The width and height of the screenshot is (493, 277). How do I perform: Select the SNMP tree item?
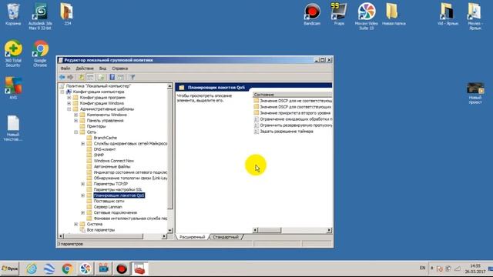coord(99,155)
